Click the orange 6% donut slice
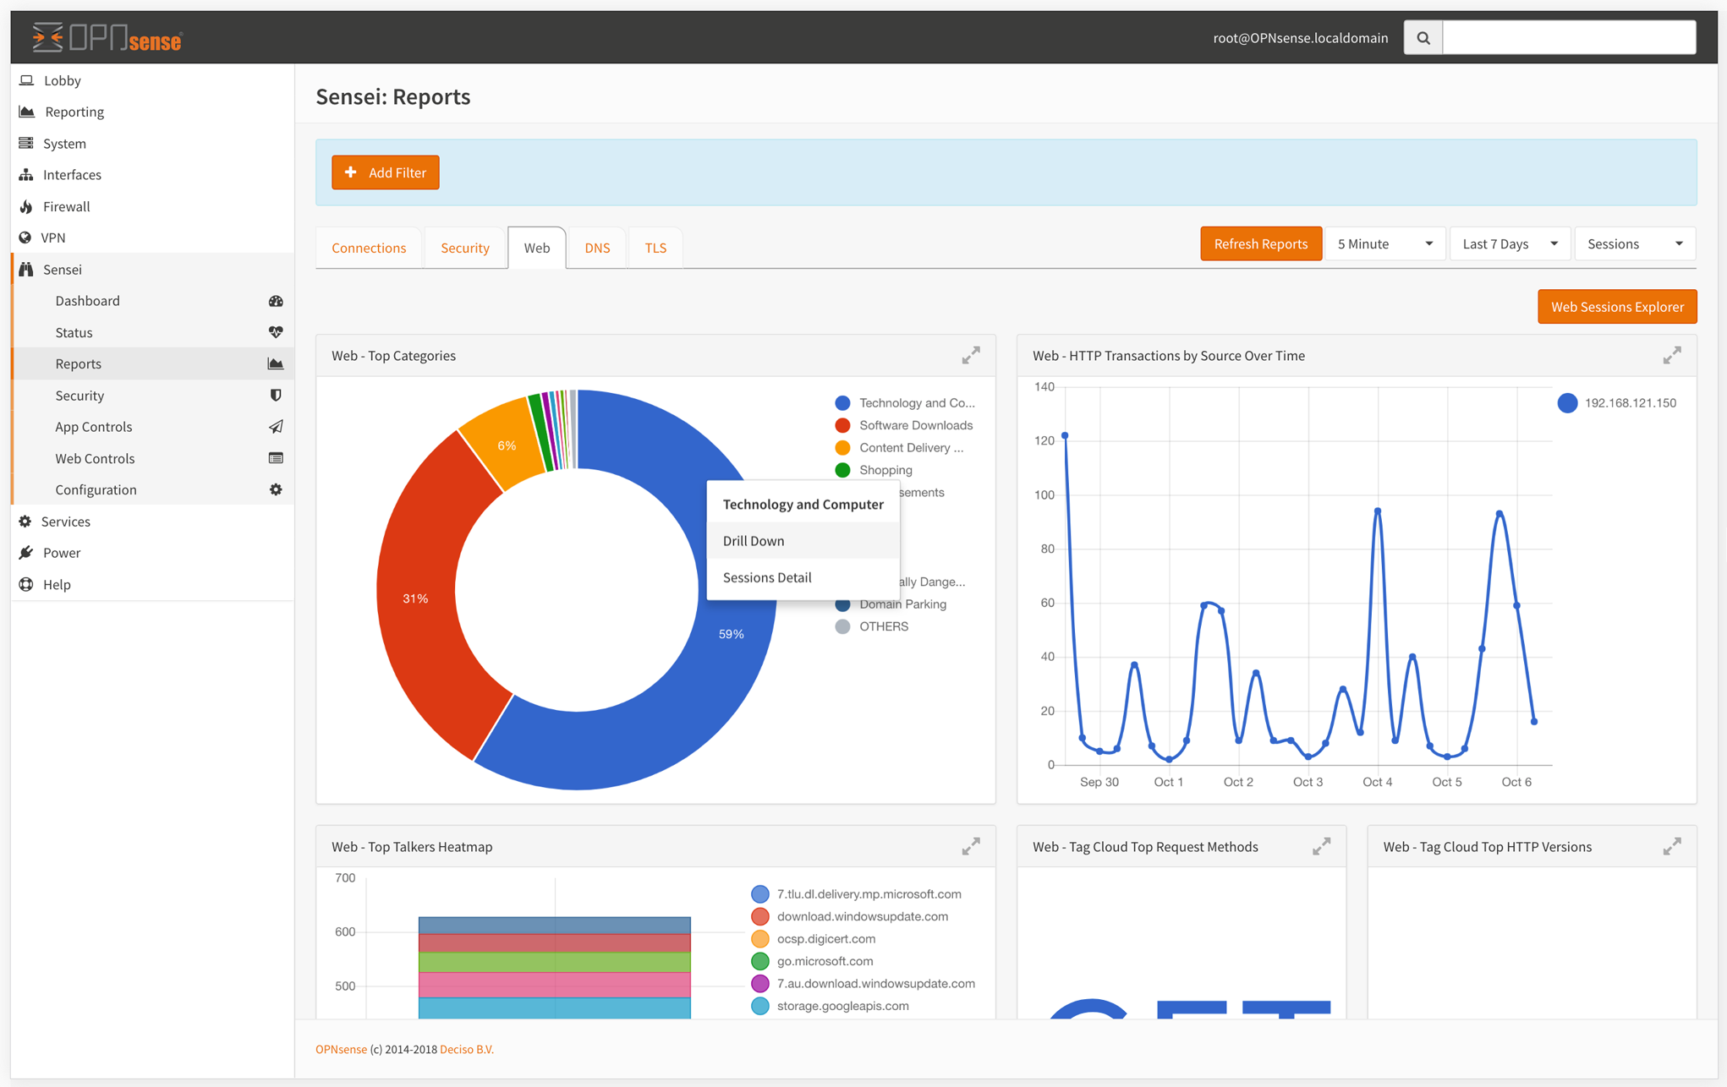This screenshot has width=1727, height=1087. pos(506,445)
